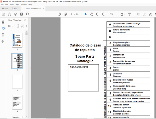Close the Page Thumbnails panel
This screenshot has width=156, height=119.
click(25, 20)
